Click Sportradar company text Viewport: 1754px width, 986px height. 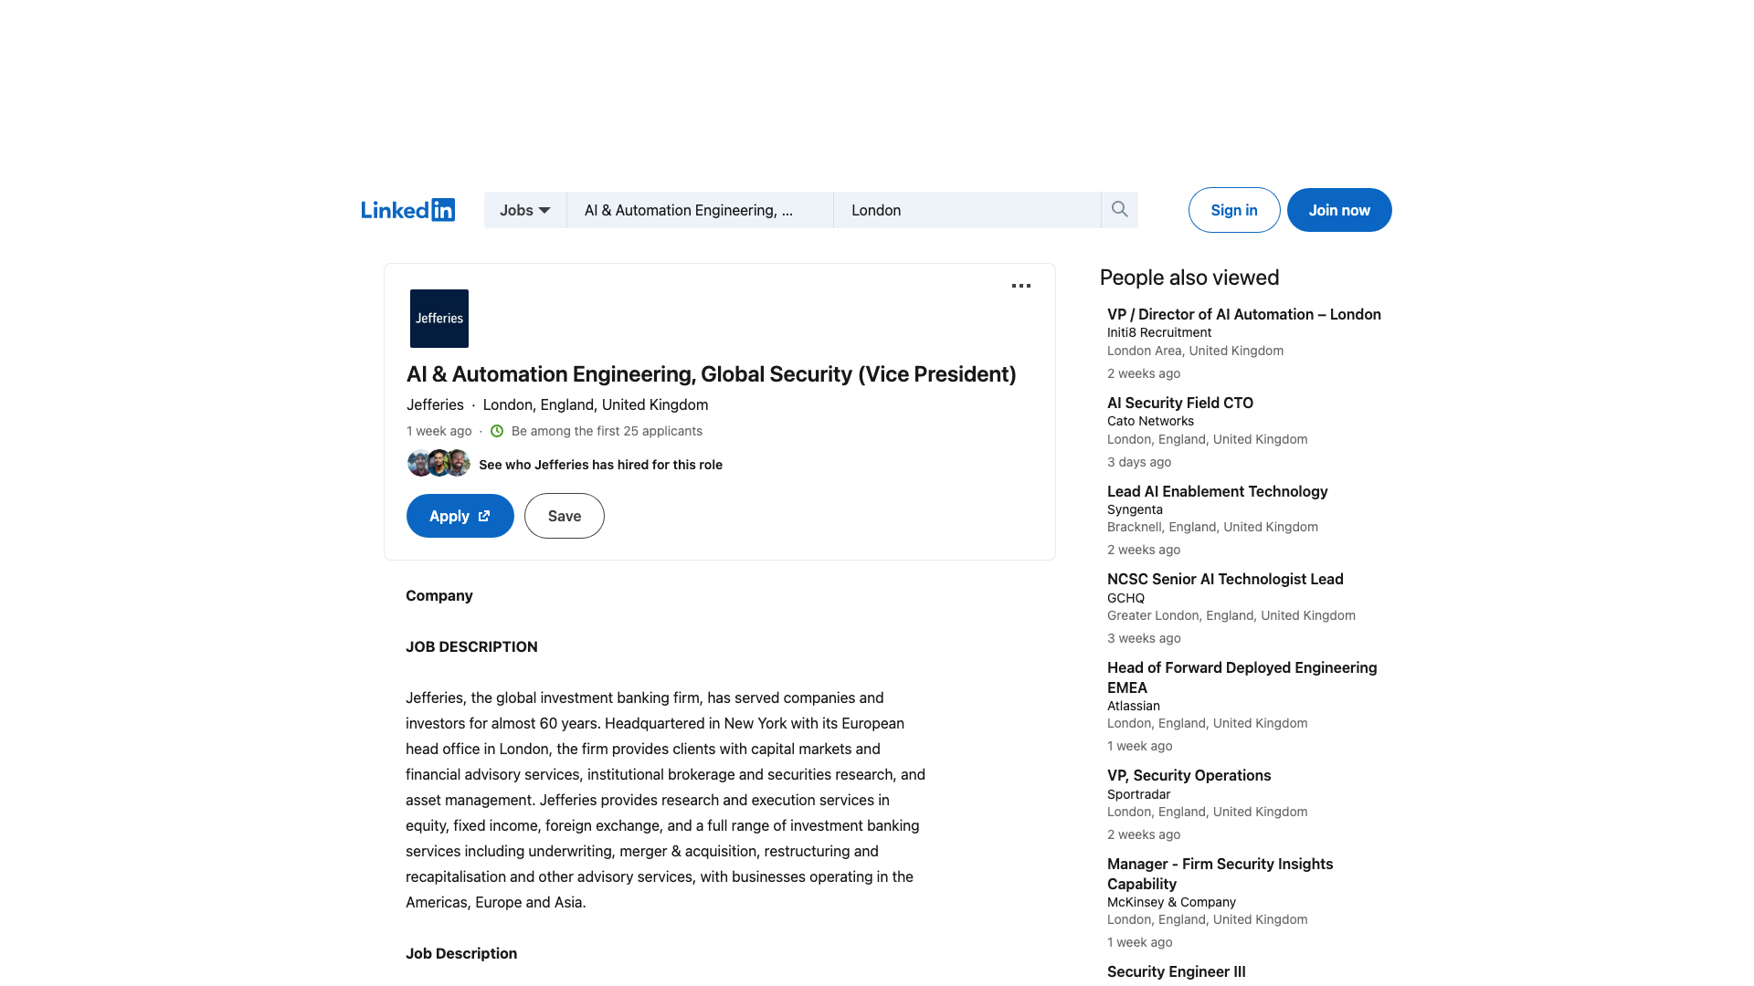coord(1138,794)
